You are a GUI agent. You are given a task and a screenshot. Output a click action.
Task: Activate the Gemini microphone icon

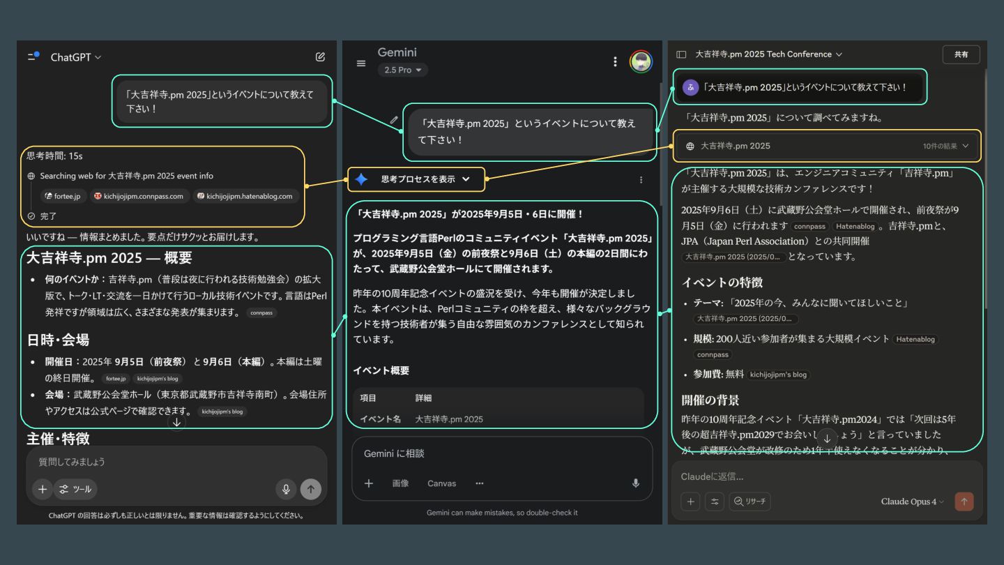(635, 483)
